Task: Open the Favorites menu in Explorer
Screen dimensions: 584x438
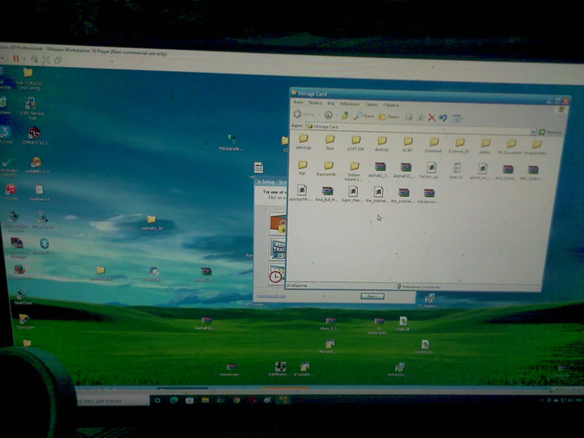Action: (x=350, y=104)
